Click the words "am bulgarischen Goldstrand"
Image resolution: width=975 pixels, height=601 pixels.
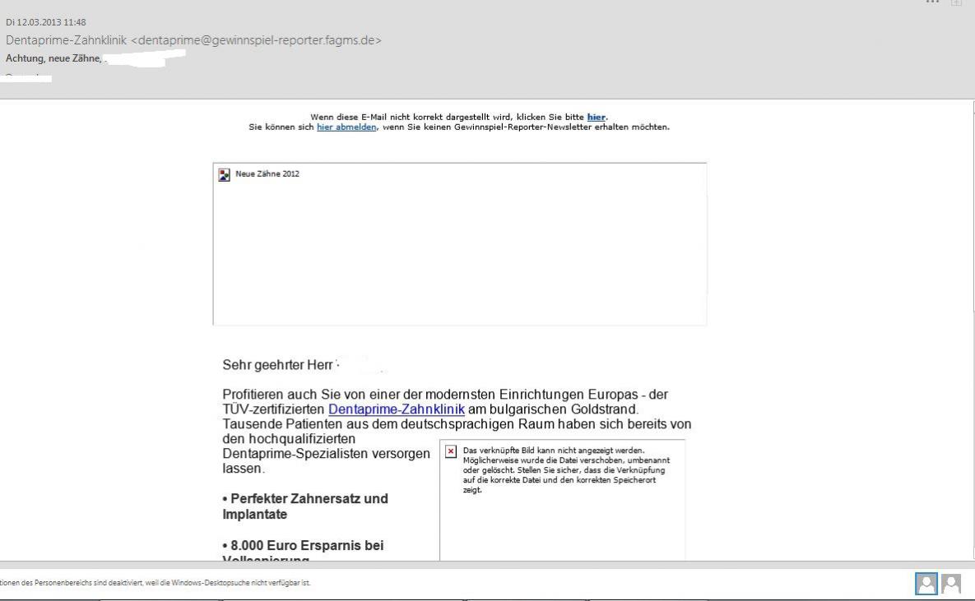tap(553, 409)
